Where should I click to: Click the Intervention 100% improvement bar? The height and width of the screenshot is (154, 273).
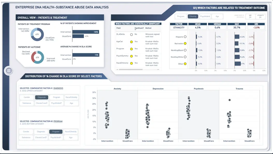[85, 32]
